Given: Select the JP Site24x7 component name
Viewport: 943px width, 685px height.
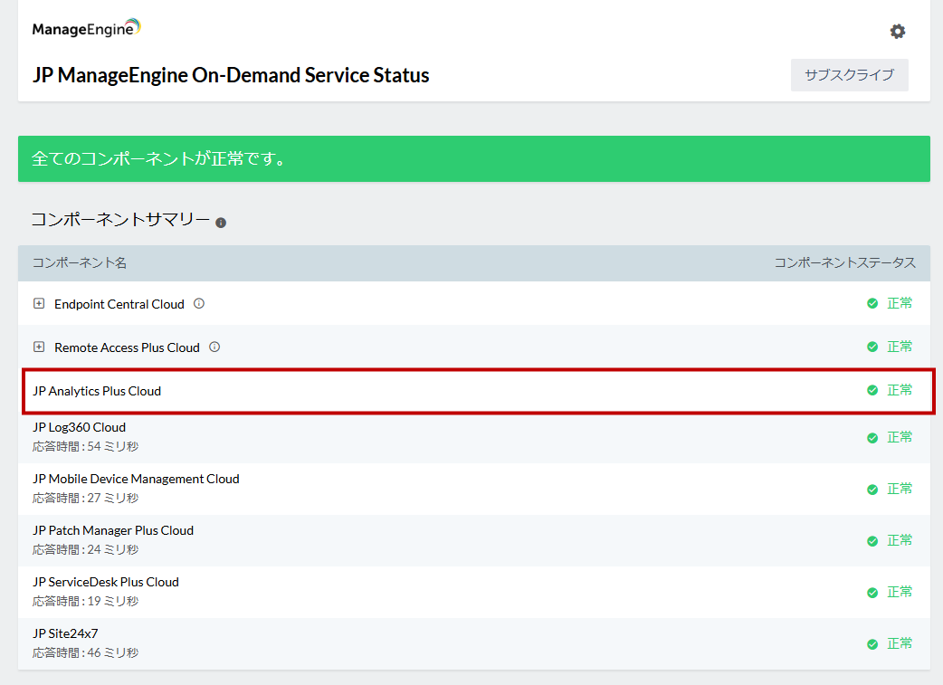Looking at the screenshot, I should [x=65, y=633].
